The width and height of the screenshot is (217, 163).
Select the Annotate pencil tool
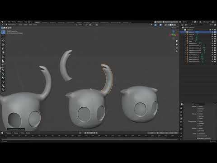coord(3,57)
